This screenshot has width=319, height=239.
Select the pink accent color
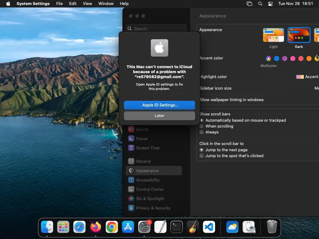point(293,59)
